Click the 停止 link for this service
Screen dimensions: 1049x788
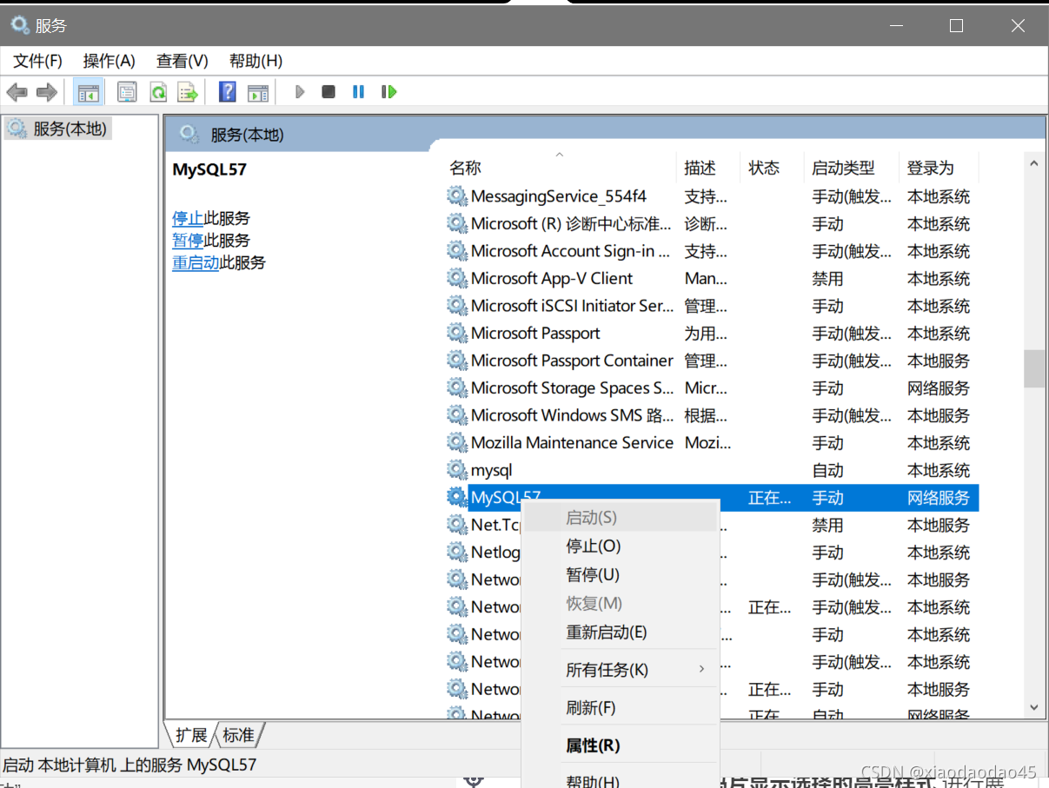click(x=188, y=218)
